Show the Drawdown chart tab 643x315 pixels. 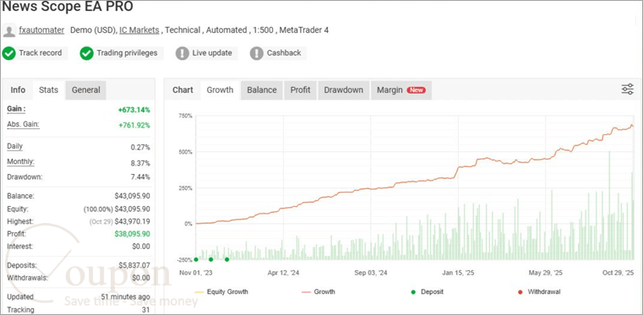click(x=344, y=90)
